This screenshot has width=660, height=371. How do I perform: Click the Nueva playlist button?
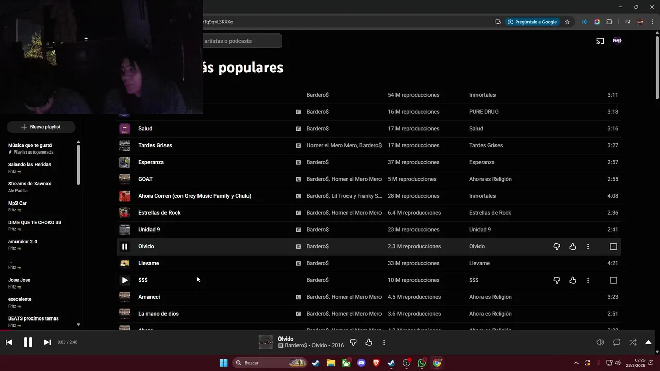click(41, 127)
